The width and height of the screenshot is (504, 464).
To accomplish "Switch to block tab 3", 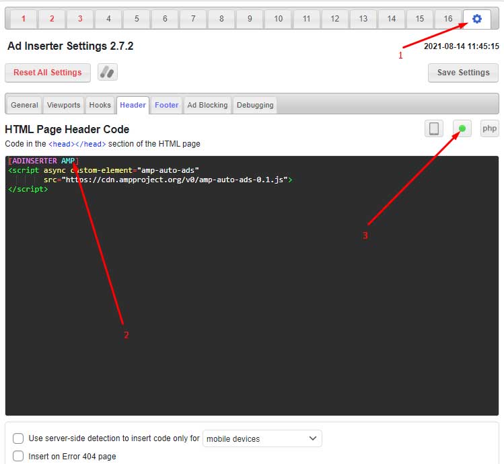I will pos(80,19).
